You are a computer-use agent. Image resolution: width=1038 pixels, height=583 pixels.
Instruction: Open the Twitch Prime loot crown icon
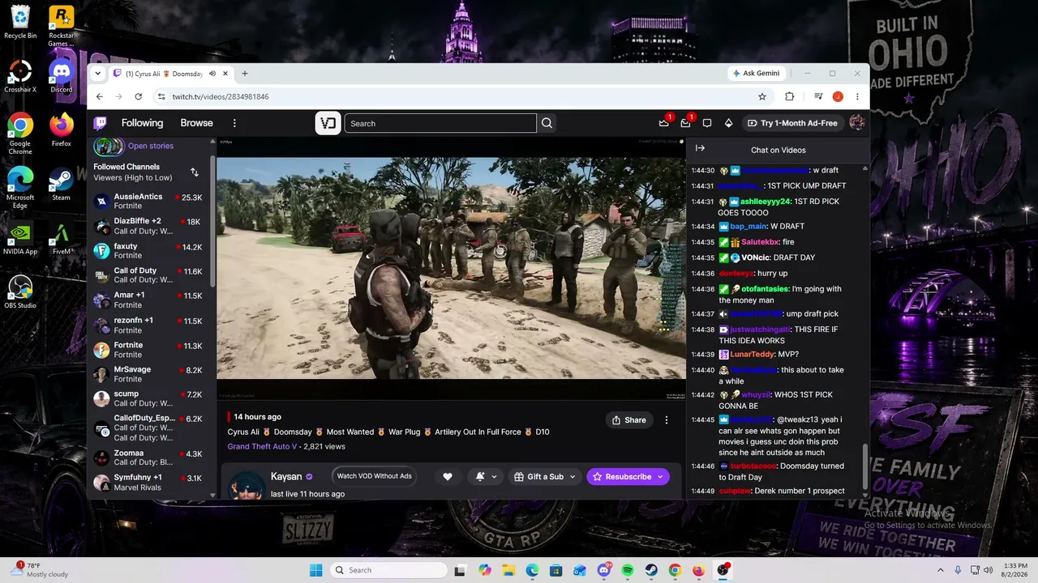click(664, 123)
